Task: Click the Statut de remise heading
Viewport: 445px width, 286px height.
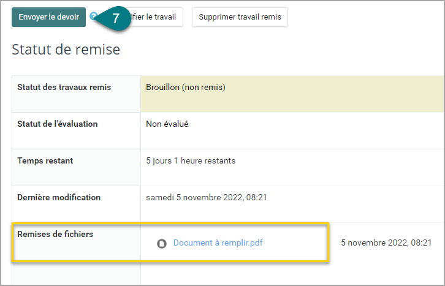Action: (x=66, y=50)
